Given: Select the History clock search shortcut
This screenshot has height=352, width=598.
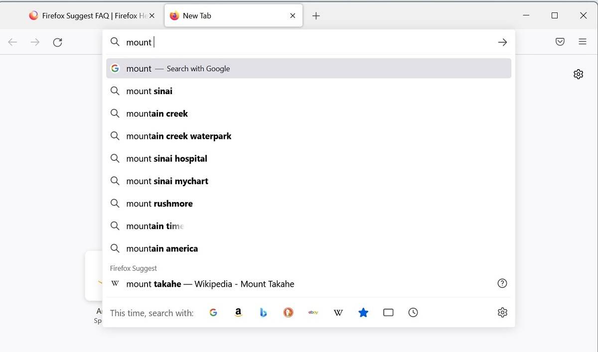Looking at the screenshot, I should [x=413, y=312].
